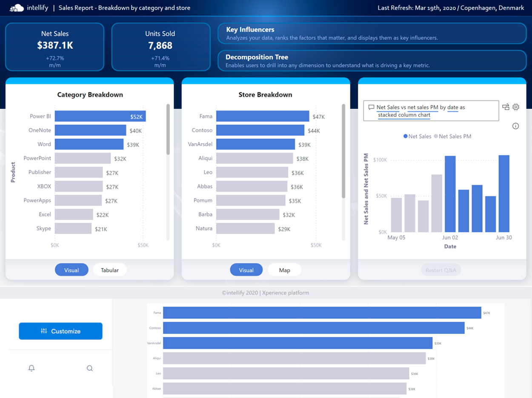This screenshot has height=398, width=532.
Task: Click the convert Q&A result to visual icon
Action: click(506, 107)
